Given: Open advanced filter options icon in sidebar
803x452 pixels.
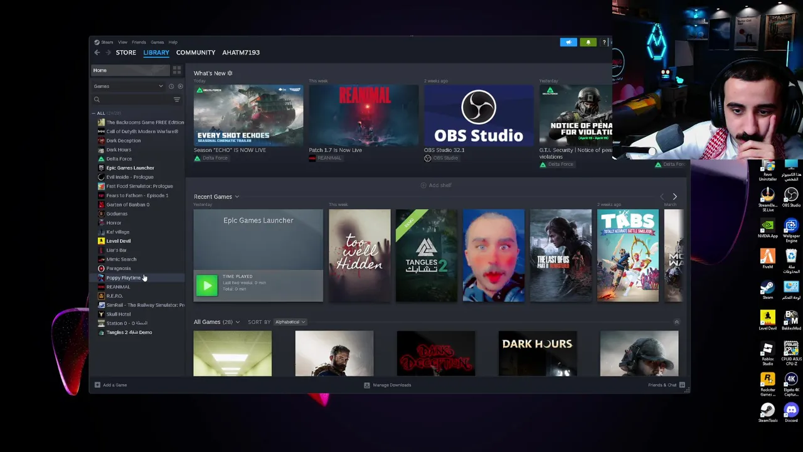Looking at the screenshot, I should (177, 100).
